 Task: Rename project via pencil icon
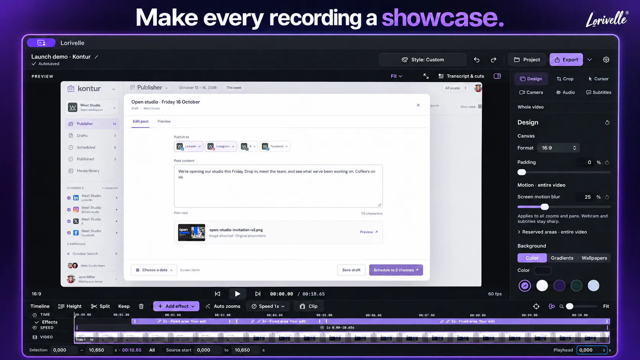96,57
